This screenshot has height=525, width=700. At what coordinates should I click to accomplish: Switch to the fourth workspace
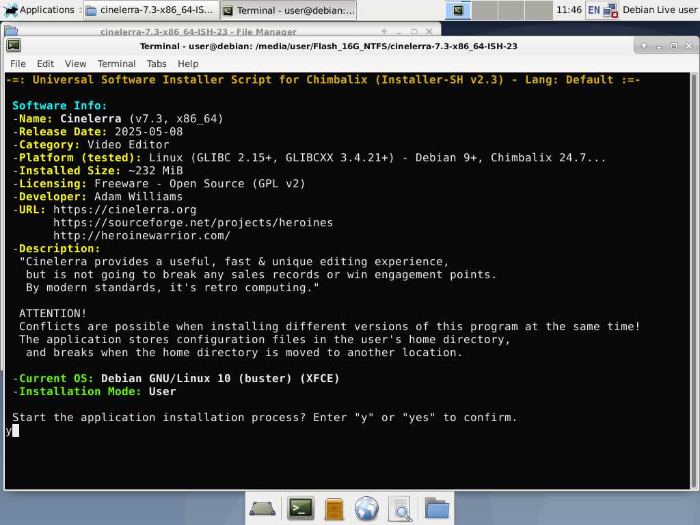click(x=539, y=10)
